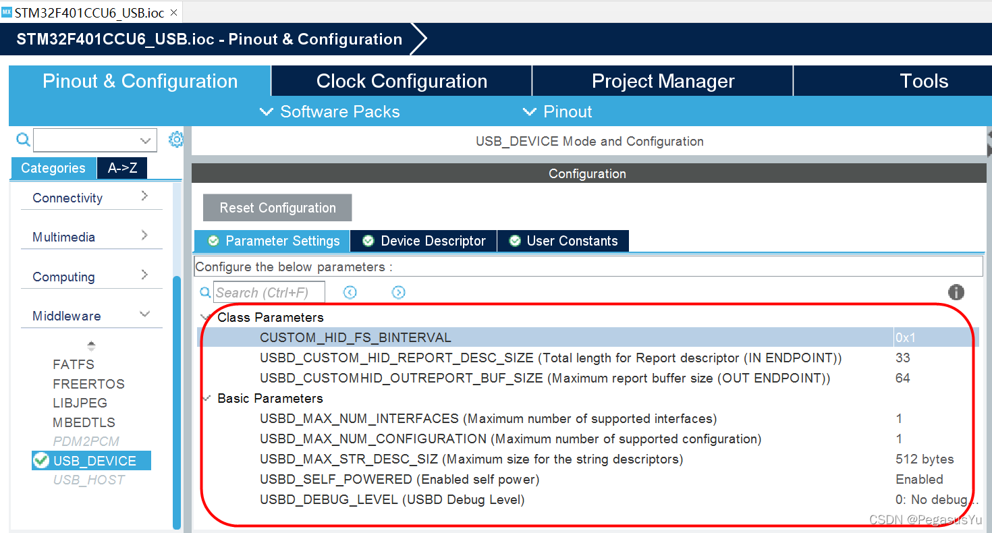Show the Categories view tab

pos(53,168)
